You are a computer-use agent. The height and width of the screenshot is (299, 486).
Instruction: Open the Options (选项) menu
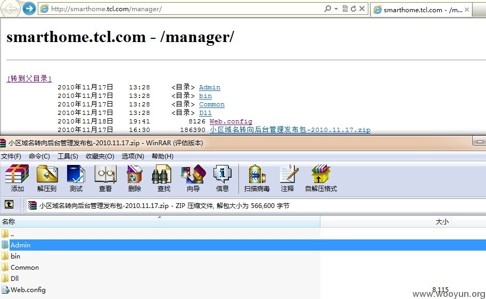[x=133, y=156]
